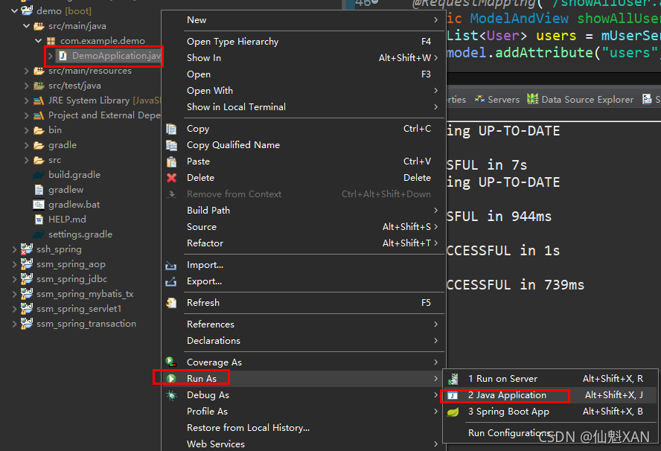Collapse the demo project node

click(x=14, y=10)
